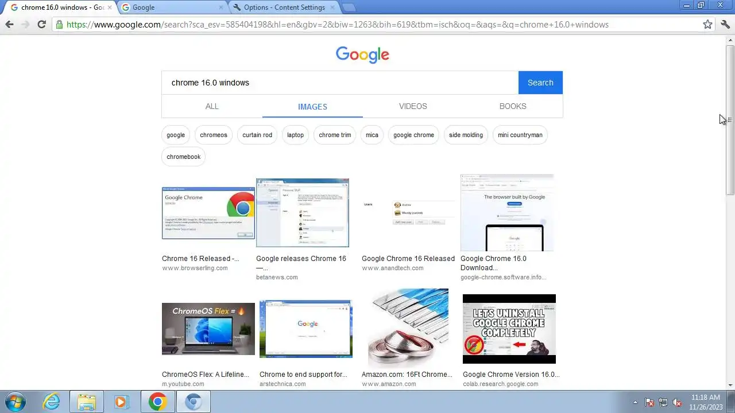Click the colab.research.google.com source text
The image size is (735, 413).
point(501,384)
